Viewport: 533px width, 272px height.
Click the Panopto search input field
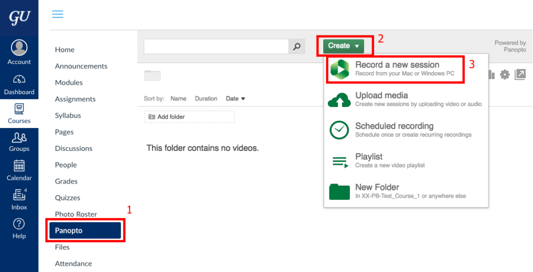click(x=216, y=46)
